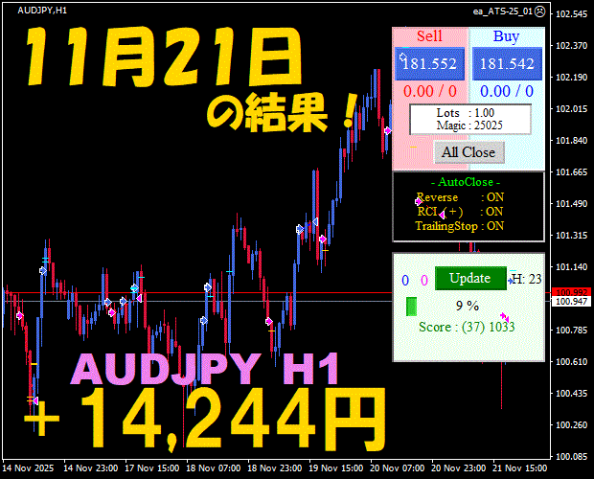Click the 100.085 price scale value
The image size is (594, 479).
tap(571, 457)
